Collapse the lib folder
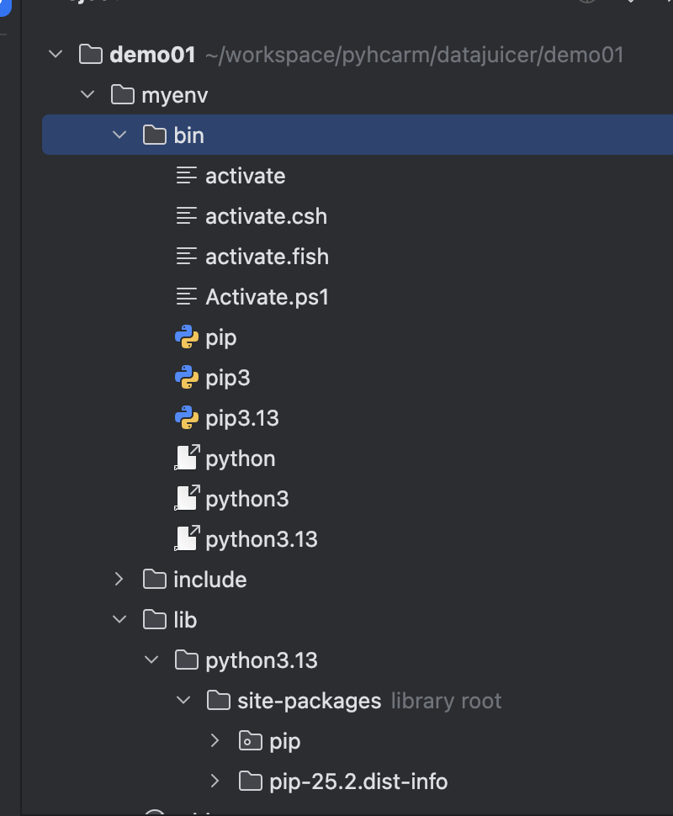This screenshot has width=673, height=816. (119, 619)
